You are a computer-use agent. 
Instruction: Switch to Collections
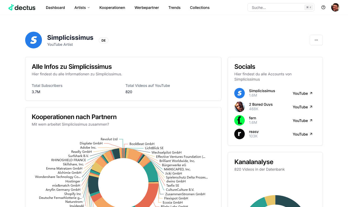[200, 8]
